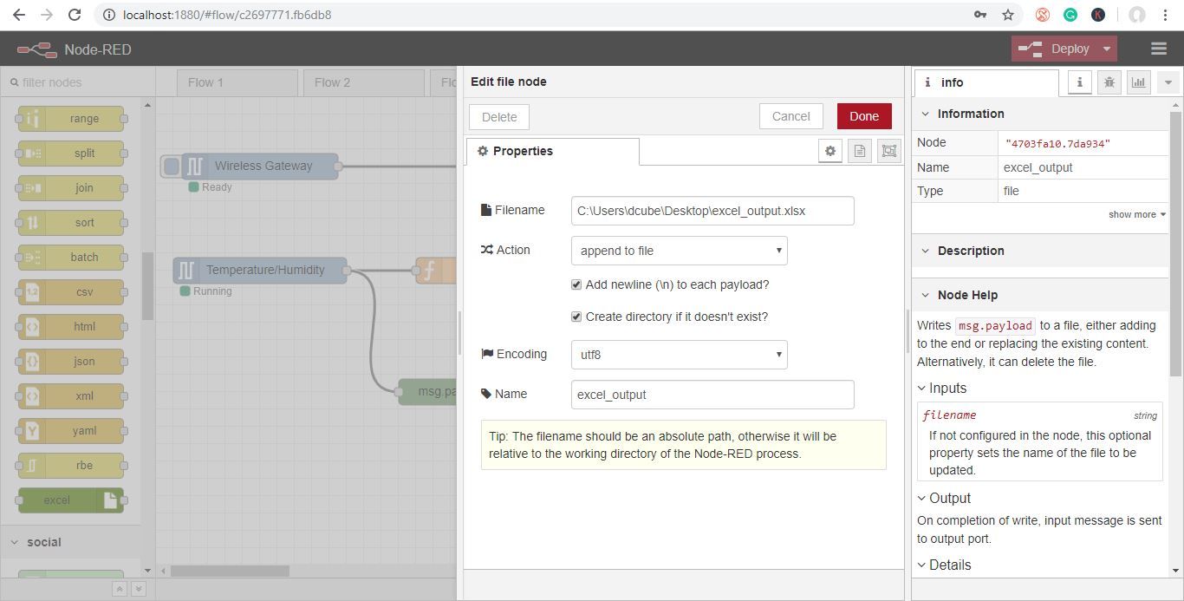Click the Name input field excel_output

(712, 395)
